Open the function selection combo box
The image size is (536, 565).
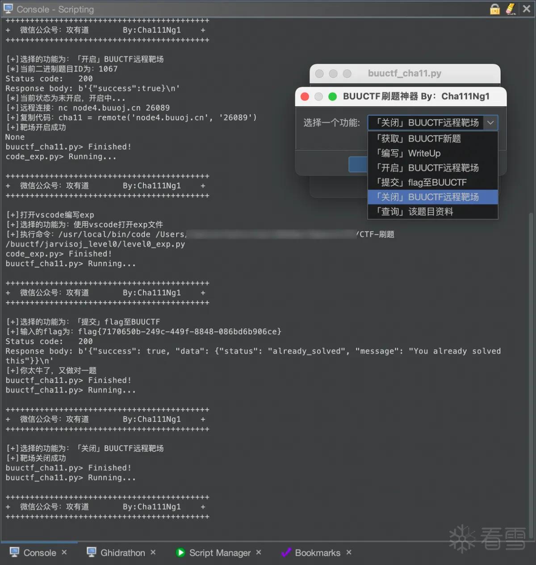click(x=432, y=123)
